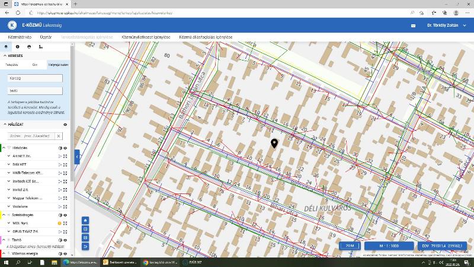Select the measurement tool icon in sidebar toolbar
This screenshot has width=474, height=267.
click(x=41, y=47)
